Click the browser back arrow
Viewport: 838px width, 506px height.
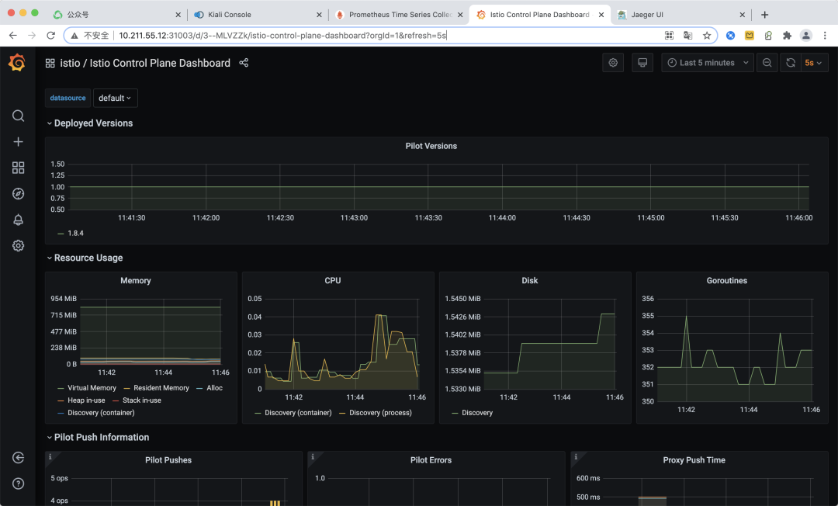tap(13, 35)
